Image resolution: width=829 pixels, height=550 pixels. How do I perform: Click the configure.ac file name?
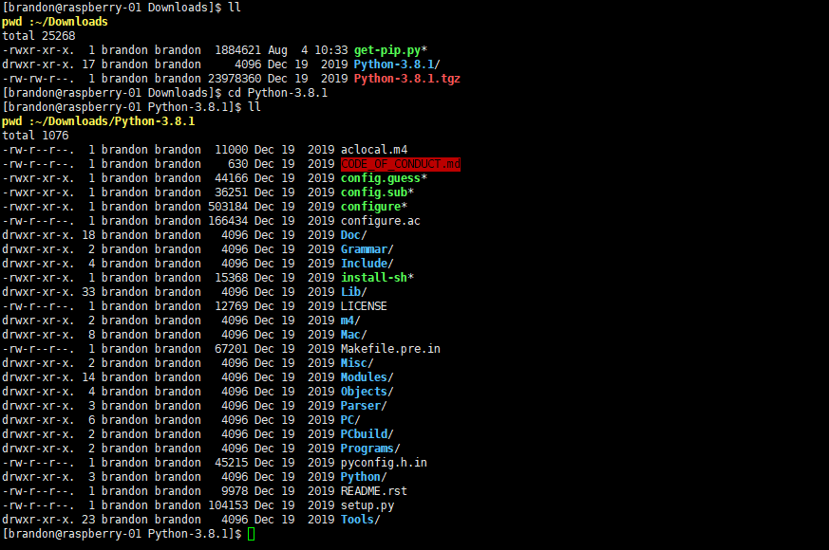(380, 221)
